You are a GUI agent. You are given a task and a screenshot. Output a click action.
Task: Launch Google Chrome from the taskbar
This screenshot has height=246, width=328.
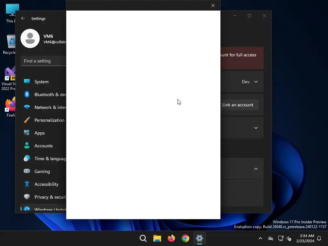coord(185,238)
